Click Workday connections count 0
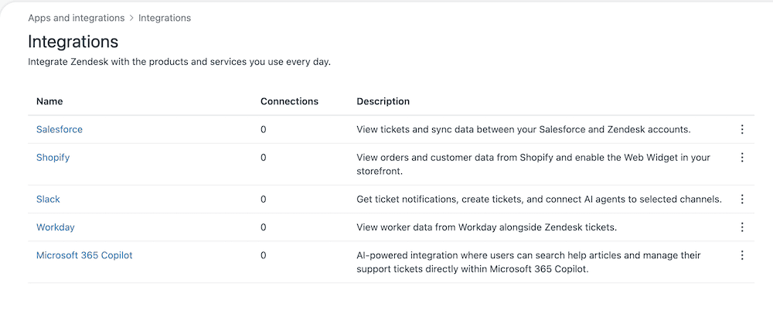This screenshot has height=314, width=773. [264, 227]
